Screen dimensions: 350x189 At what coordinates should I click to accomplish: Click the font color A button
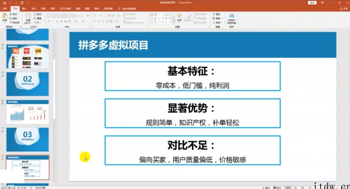pyautogui.click(x=84, y=21)
